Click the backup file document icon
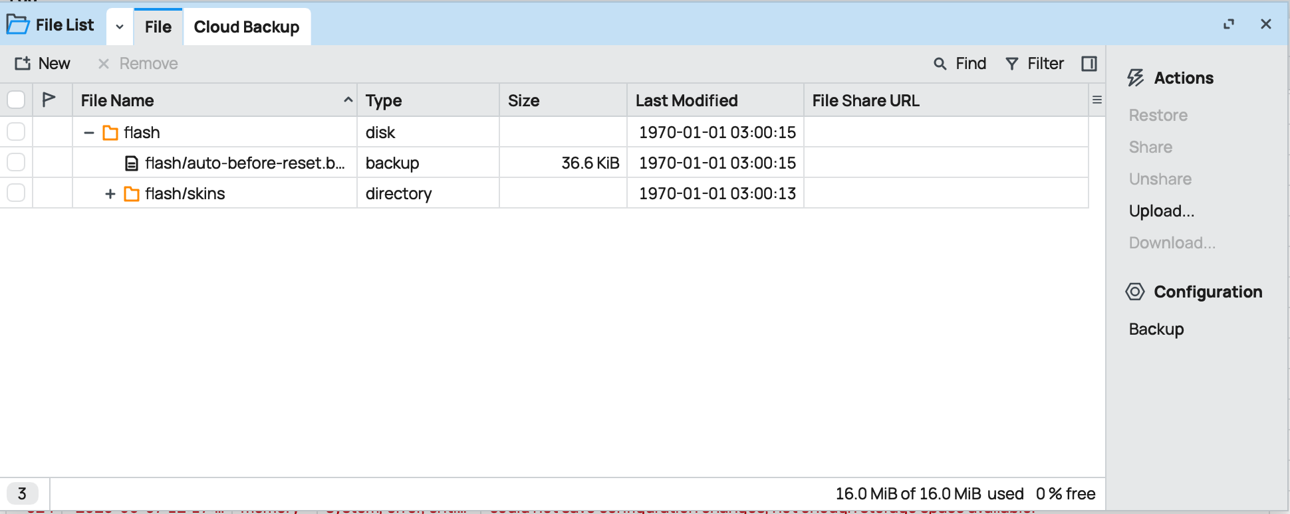Image resolution: width=1290 pixels, height=514 pixels. (132, 163)
